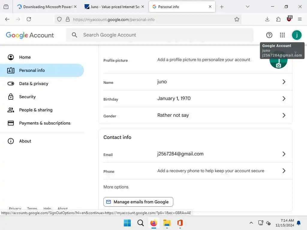Open Payments & subscriptions in the sidebar

tap(42, 123)
